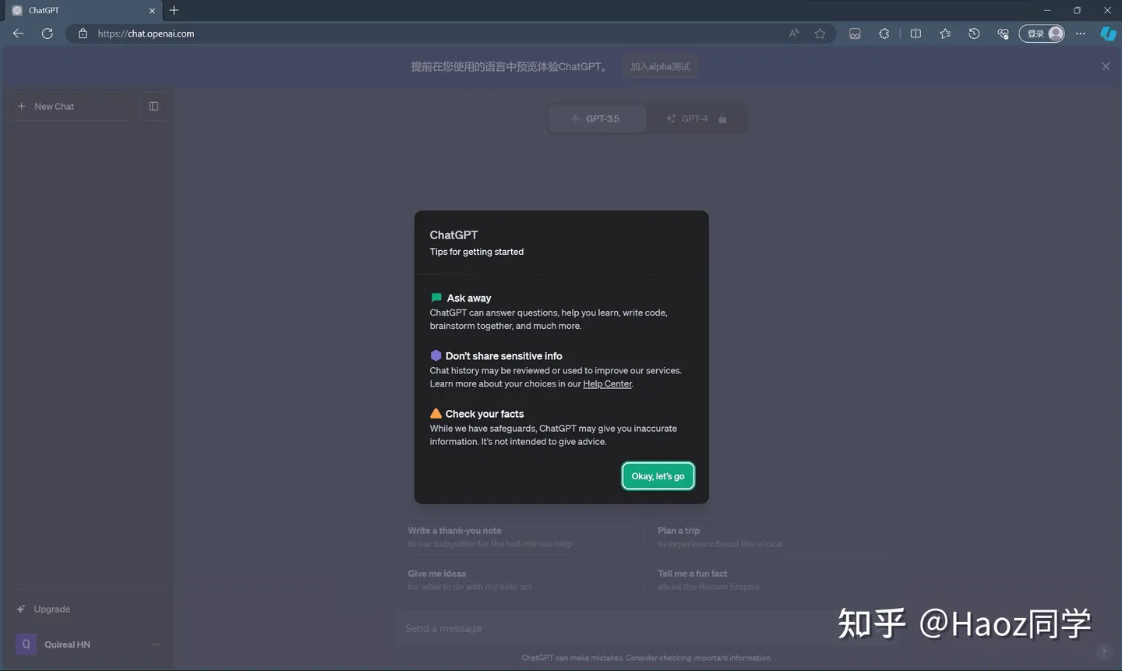Open browser essentials heart icon
Screen dimensions: 1122x671
click(x=1003, y=34)
